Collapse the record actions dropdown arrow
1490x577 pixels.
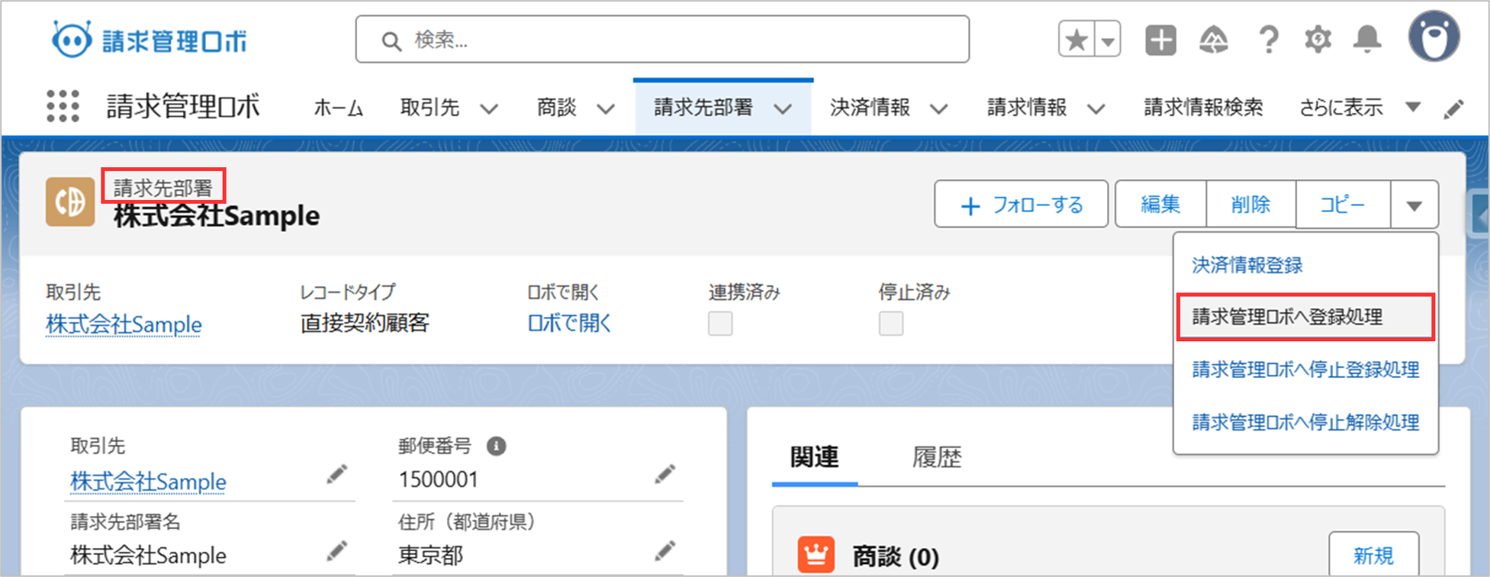tap(1414, 205)
